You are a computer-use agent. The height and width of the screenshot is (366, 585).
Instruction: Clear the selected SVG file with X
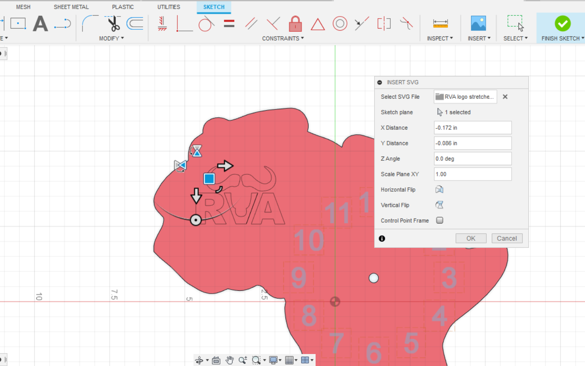505,97
